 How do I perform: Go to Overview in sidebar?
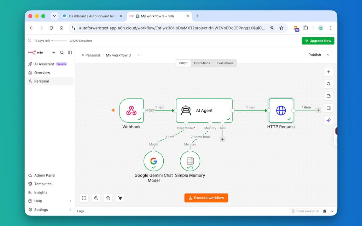(50, 73)
